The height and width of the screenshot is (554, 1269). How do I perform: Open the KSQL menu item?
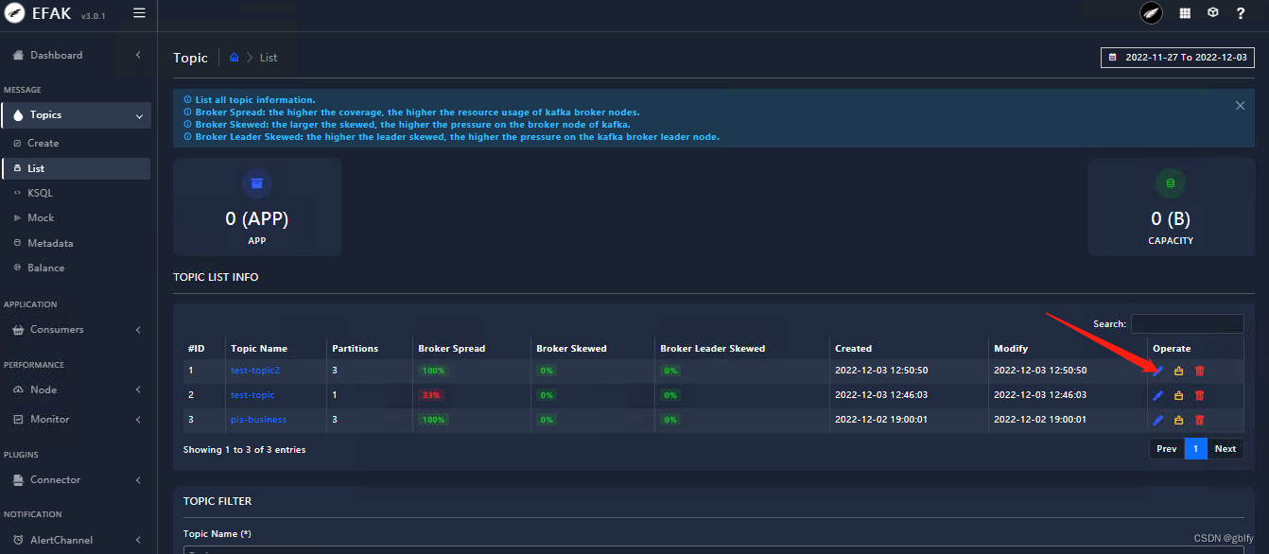40,193
